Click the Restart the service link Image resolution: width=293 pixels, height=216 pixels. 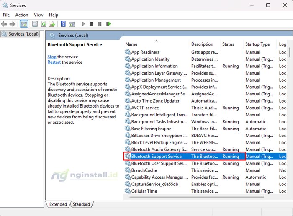54,62
